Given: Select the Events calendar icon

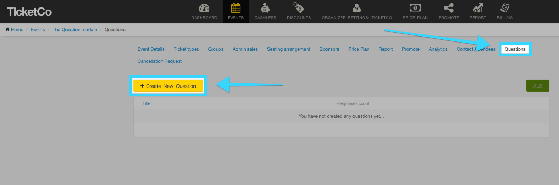Looking at the screenshot, I should pos(236,8).
